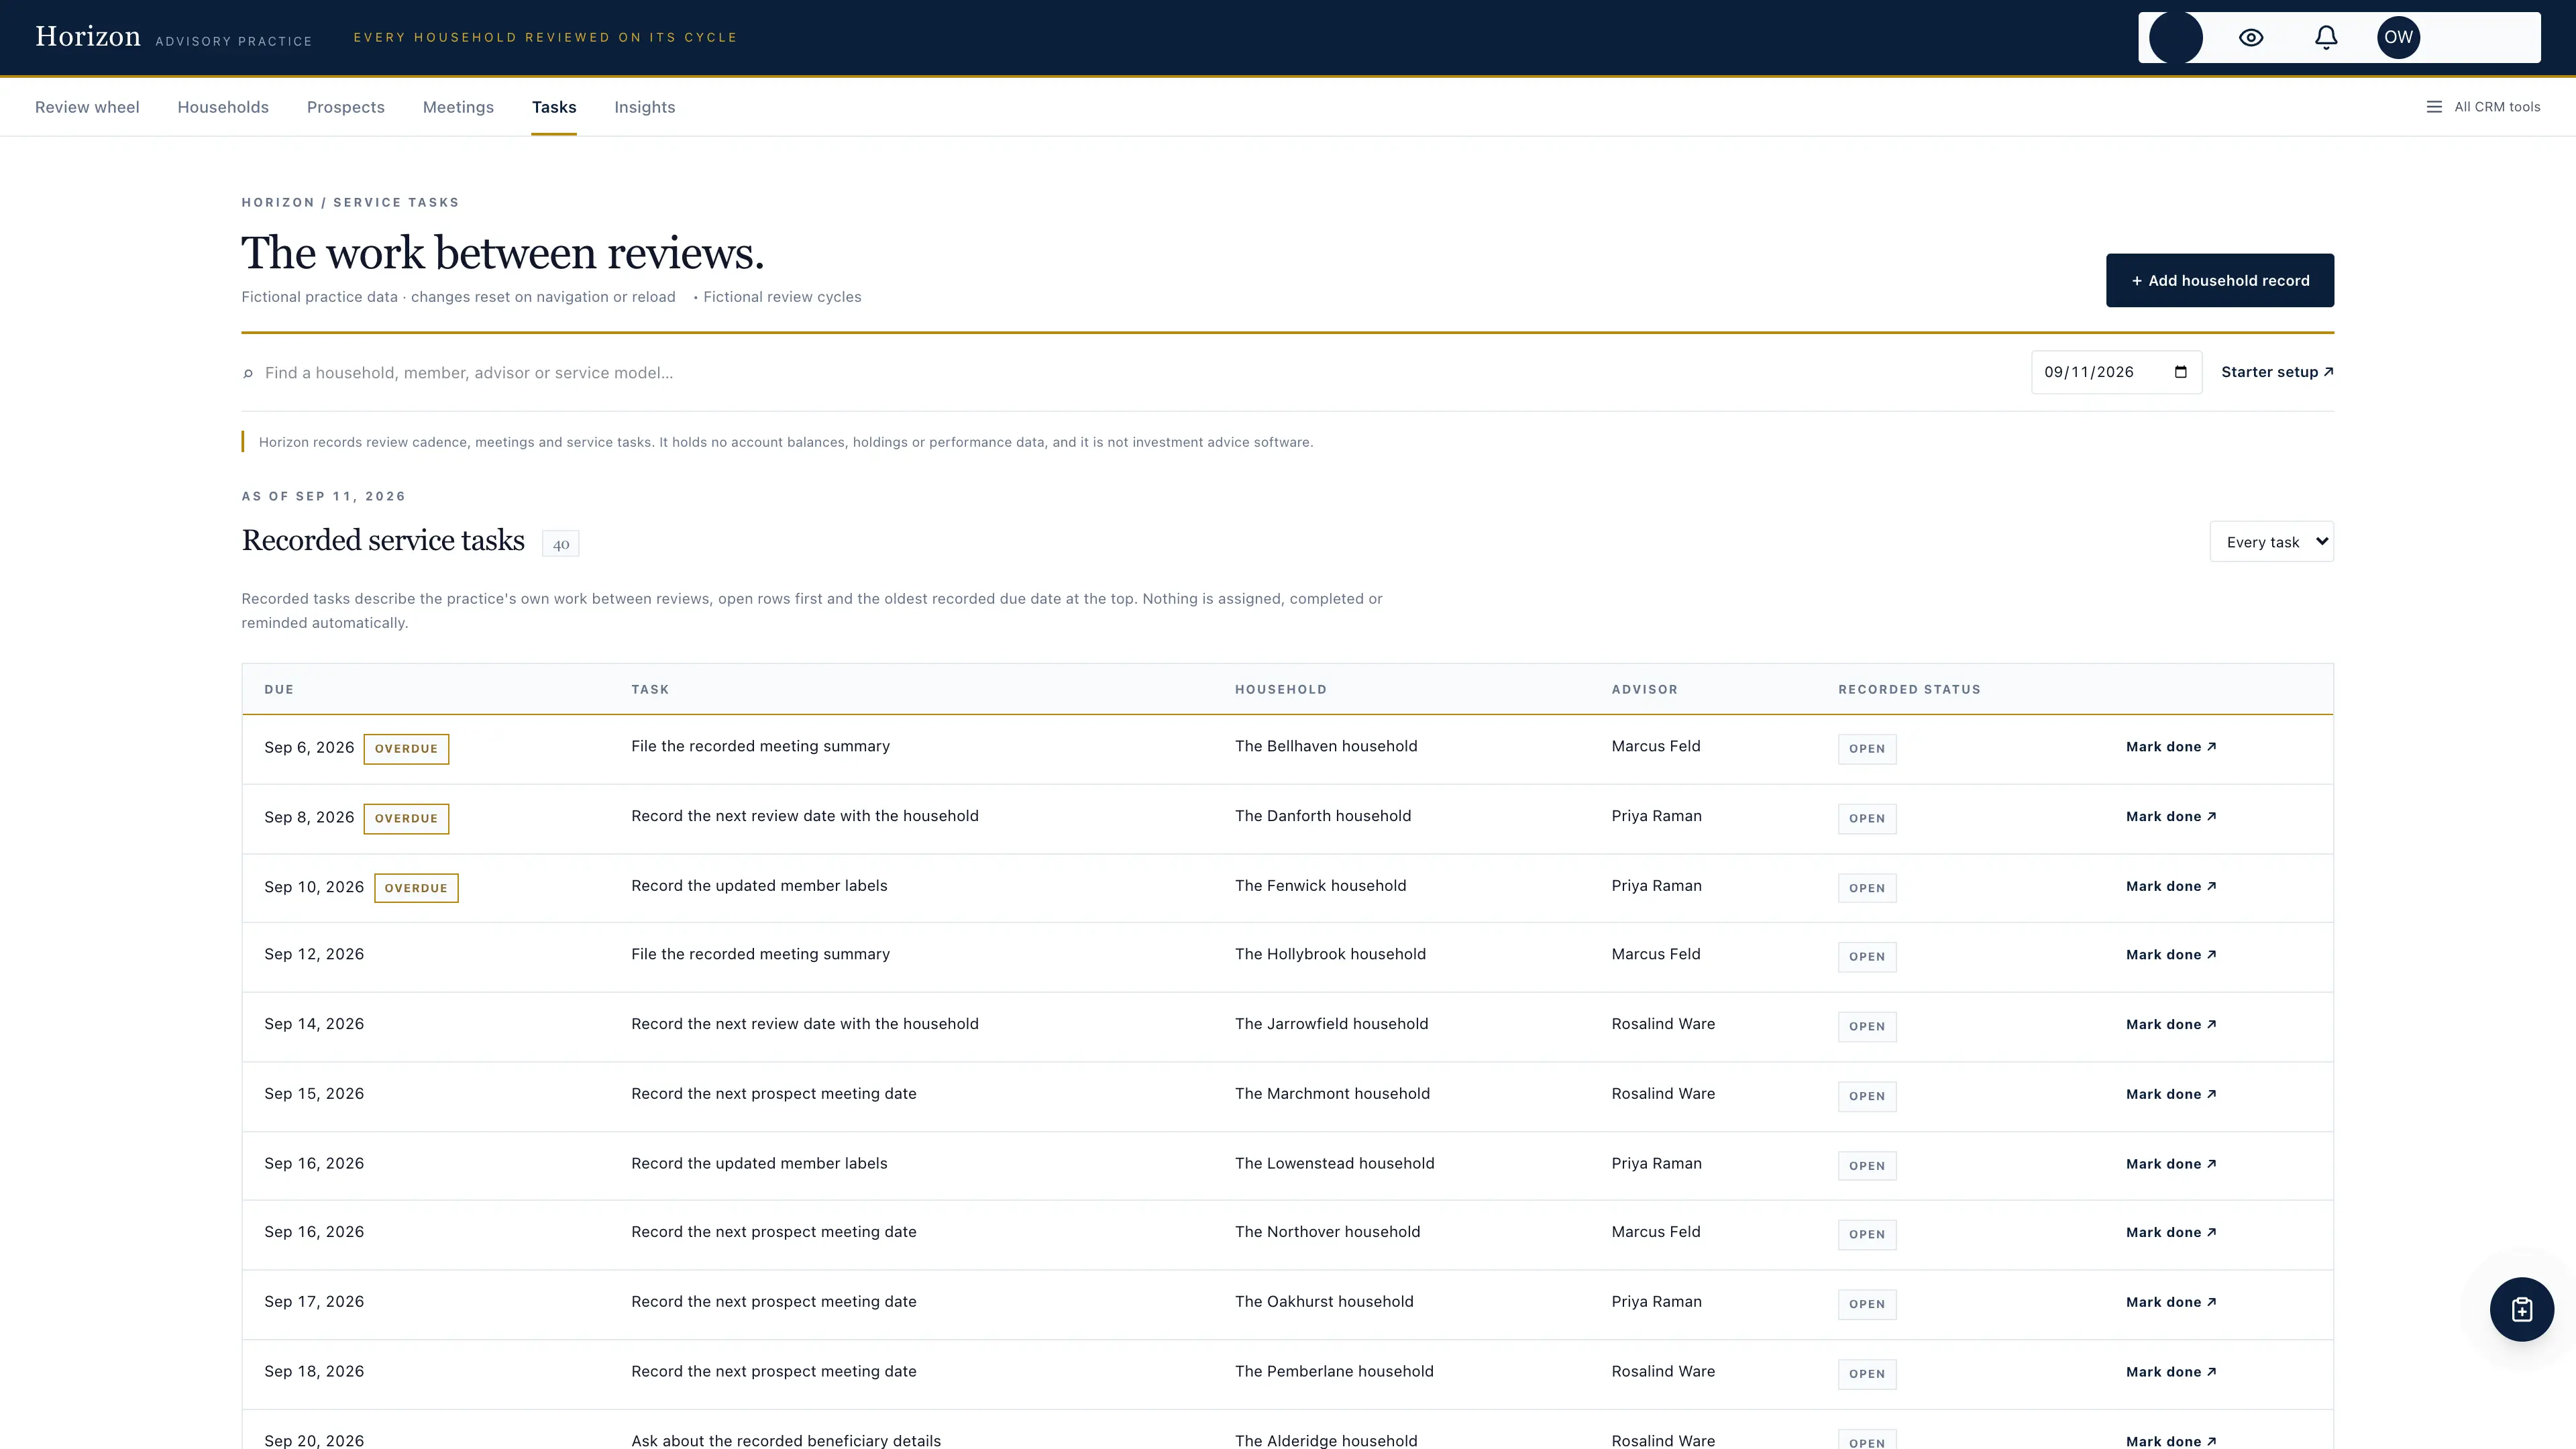Switch to the Insights tab
Viewport: 2576px width, 1449px height.
tap(645, 107)
